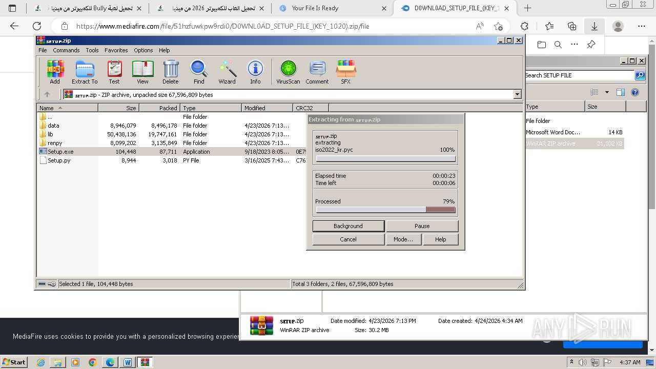Open browser Favorites star list
The height and width of the screenshot is (369, 656).
click(549, 26)
